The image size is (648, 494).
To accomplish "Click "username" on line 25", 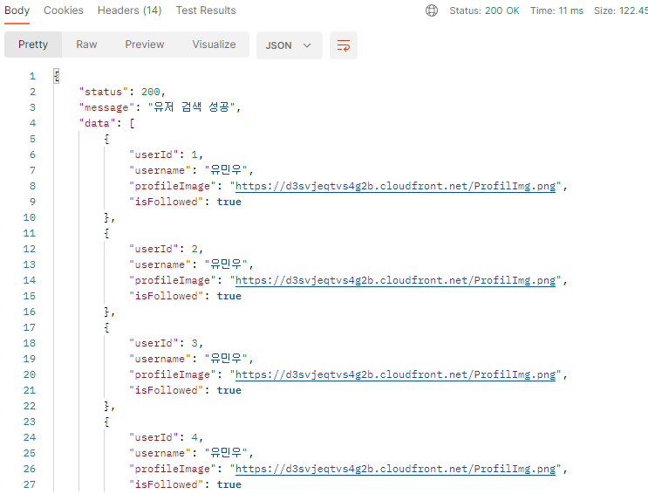I will click(x=160, y=454).
